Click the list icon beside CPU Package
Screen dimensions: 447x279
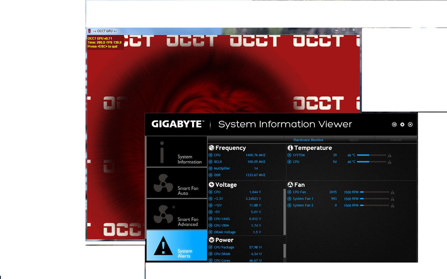(x=211, y=247)
